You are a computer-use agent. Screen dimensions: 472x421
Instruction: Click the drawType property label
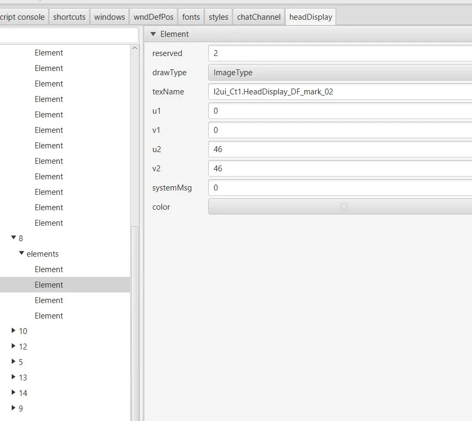(x=169, y=73)
